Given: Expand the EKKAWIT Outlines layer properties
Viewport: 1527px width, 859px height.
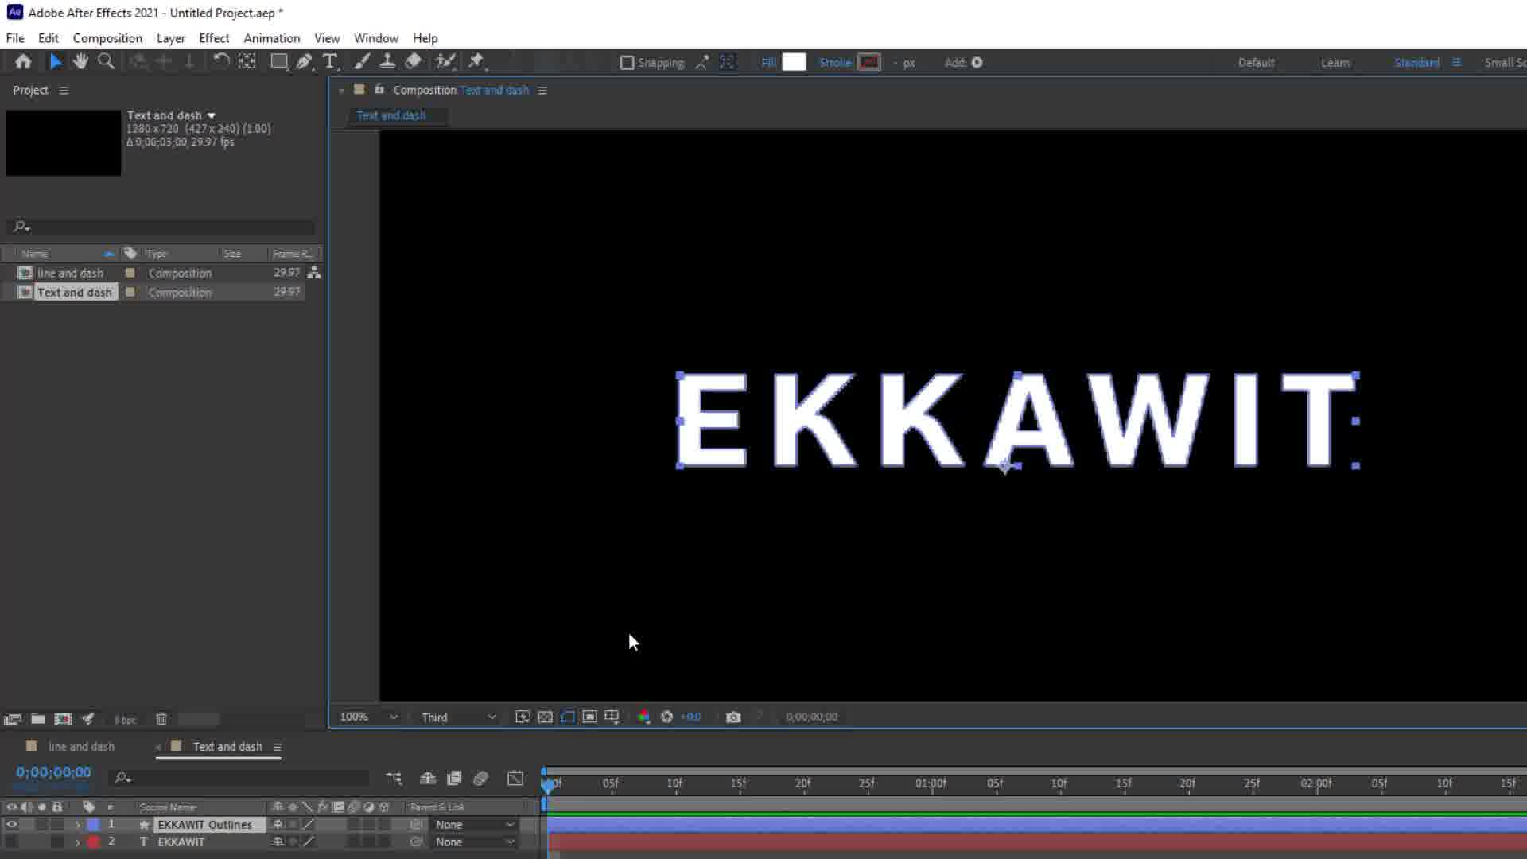Looking at the screenshot, I should (77, 825).
